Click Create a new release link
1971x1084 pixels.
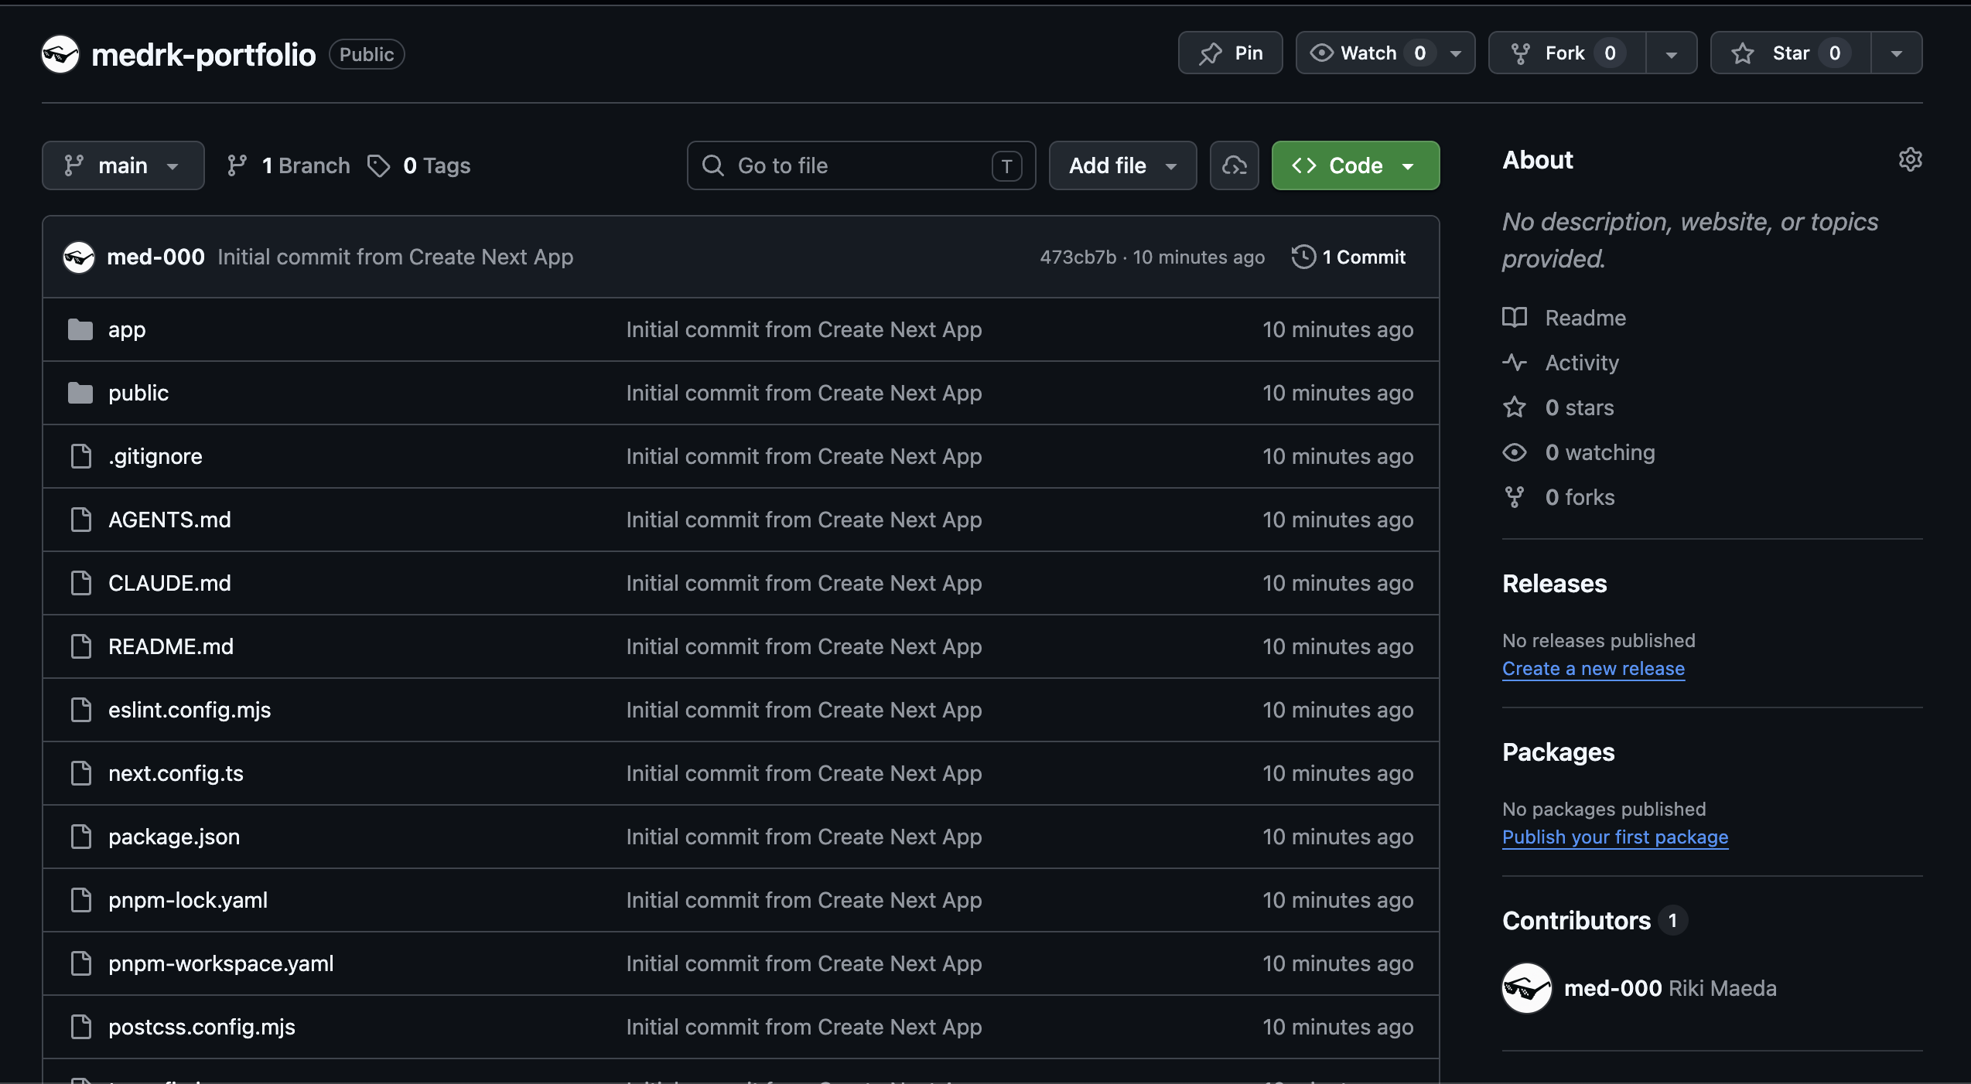pyautogui.click(x=1593, y=668)
